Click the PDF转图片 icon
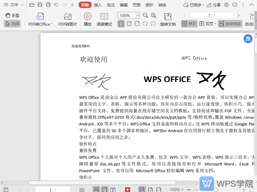The width and height of the screenshot is (257, 192). pyautogui.click(x=67, y=17)
